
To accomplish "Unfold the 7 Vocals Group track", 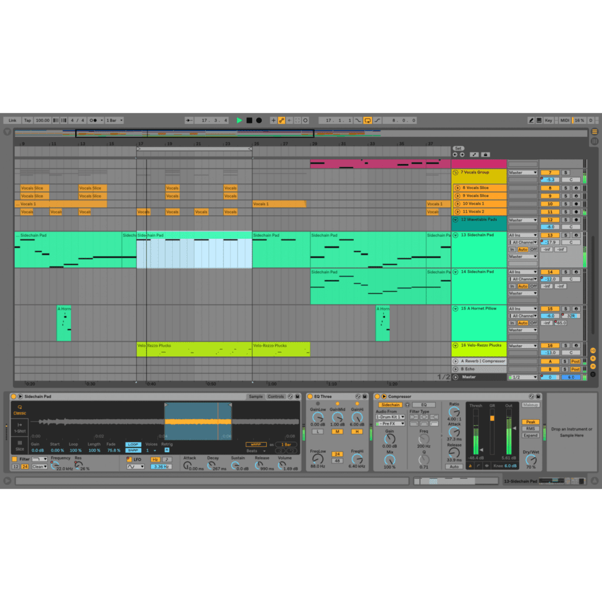I will tap(456, 173).
